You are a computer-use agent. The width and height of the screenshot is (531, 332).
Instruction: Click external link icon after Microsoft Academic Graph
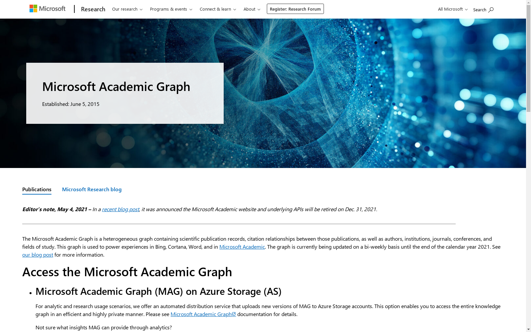tap(234, 314)
